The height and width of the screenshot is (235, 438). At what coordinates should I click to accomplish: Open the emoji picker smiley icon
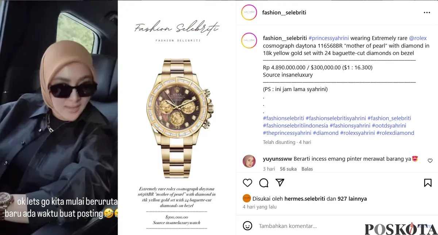[247, 226]
